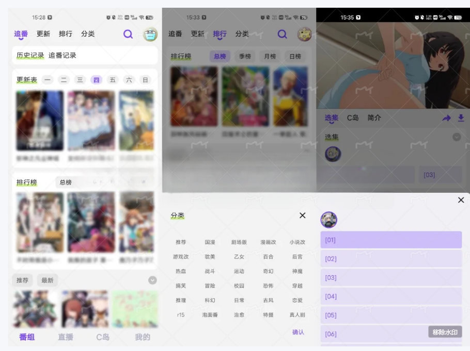
Task: Select 总榜 filter in second screen ranking
Action: tap(220, 56)
